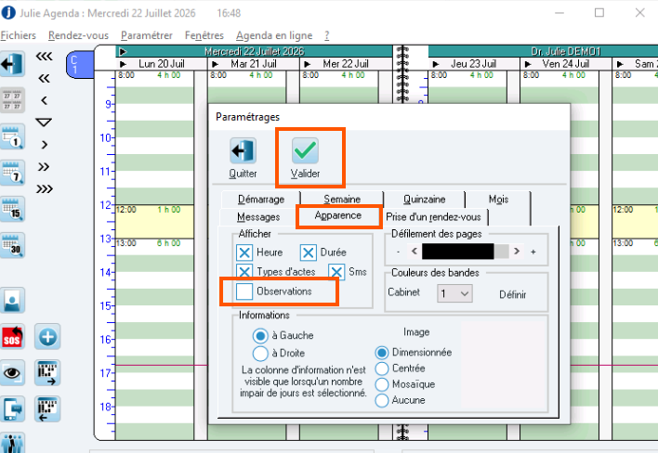Enable the Observations checkbox
The width and height of the screenshot is (658, 453).
[x=244, y=291]
